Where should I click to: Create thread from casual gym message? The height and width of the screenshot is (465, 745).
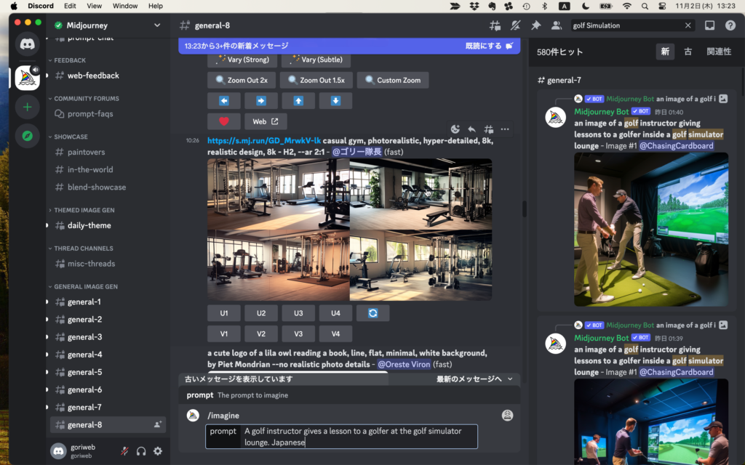point(488,129)
